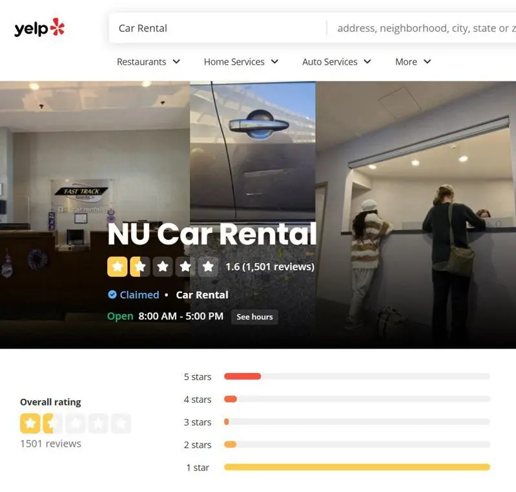516x492 pixels.
Task: Click the Yelp logo
Action: coord(39,28)
